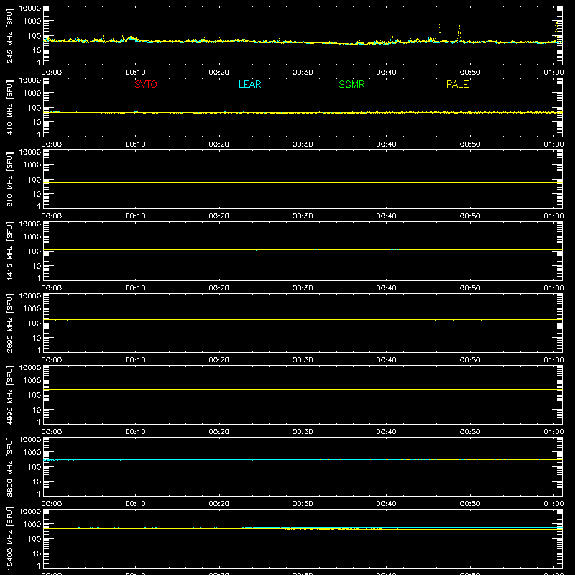Screen dimensions: 575x575
Task: Click the yellow PALE station legend label
Action: (x=457, y=84)
